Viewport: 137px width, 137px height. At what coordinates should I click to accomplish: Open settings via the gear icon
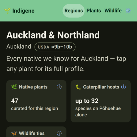tap(128, 11)
